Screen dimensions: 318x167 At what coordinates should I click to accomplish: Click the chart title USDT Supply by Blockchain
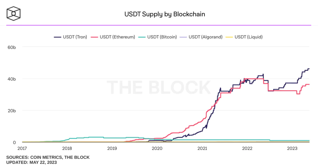[165, 14]
